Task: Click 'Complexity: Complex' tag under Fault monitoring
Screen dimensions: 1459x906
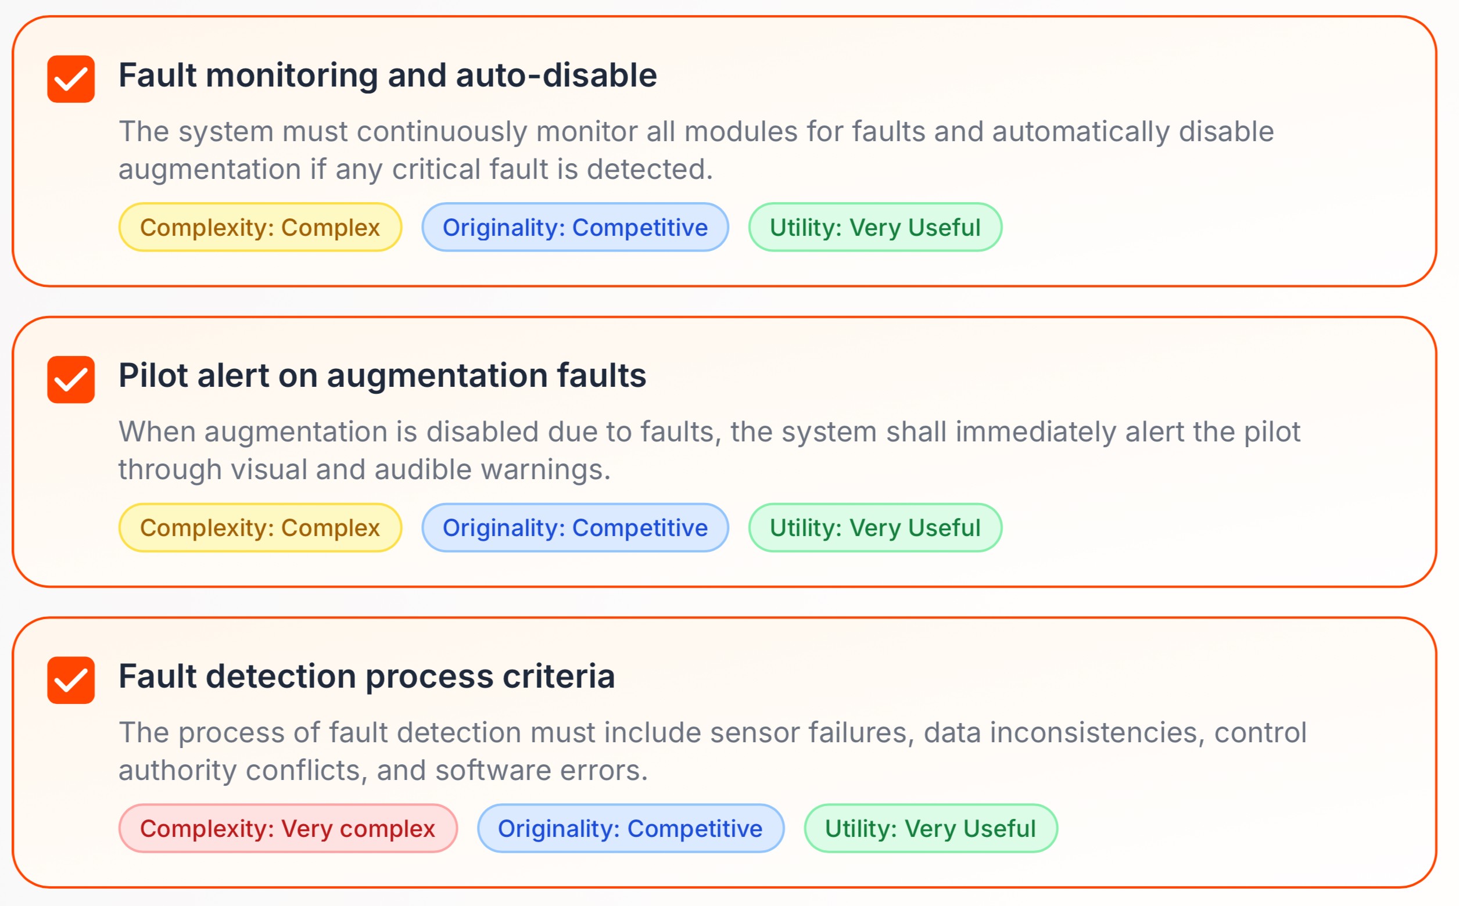Action: click(x=260, y=228)
